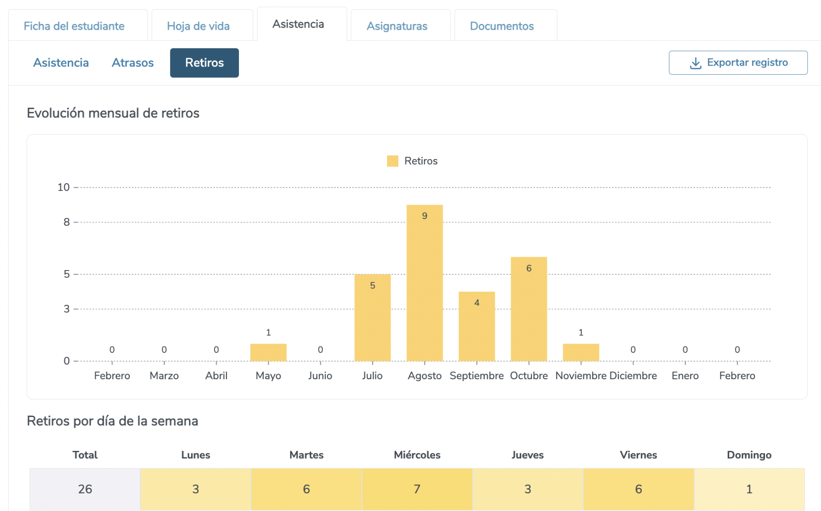The image size is (821, 511).
Task: Click the Julio bar showing 5
Action: click(x=372, y=318)
